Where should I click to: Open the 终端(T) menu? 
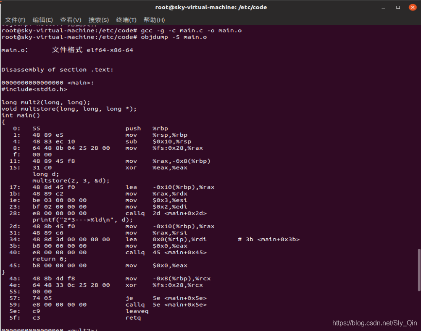[x=126, y=20]
